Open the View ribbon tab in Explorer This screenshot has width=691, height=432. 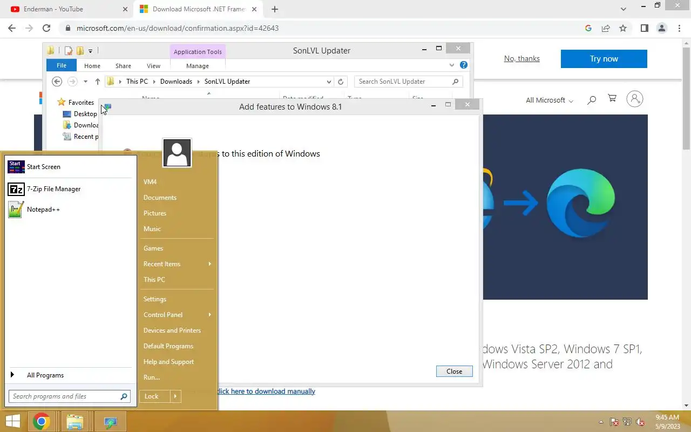153,66
